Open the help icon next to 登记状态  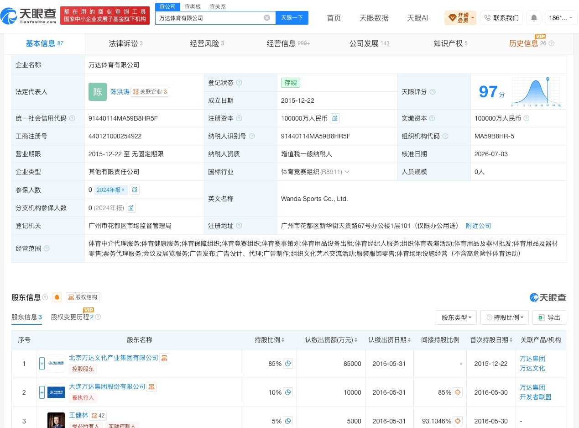click(x=239, y=83)
